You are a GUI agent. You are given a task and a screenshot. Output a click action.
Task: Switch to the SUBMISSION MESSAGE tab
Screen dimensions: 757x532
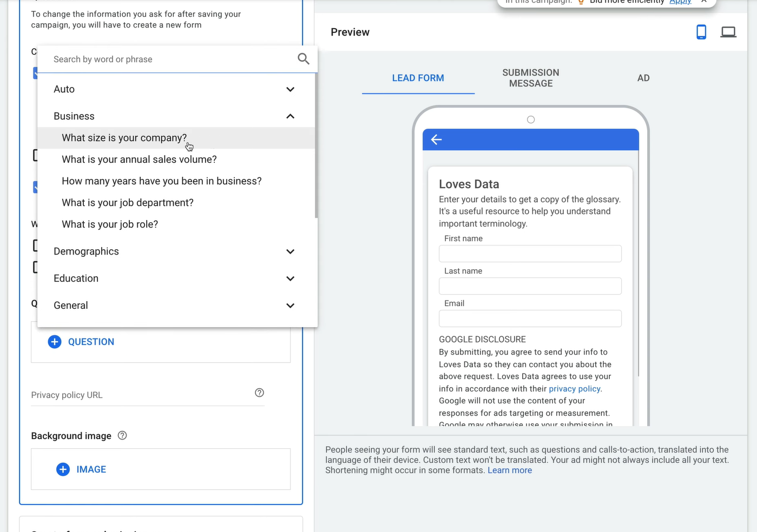[x=530, y=78]
